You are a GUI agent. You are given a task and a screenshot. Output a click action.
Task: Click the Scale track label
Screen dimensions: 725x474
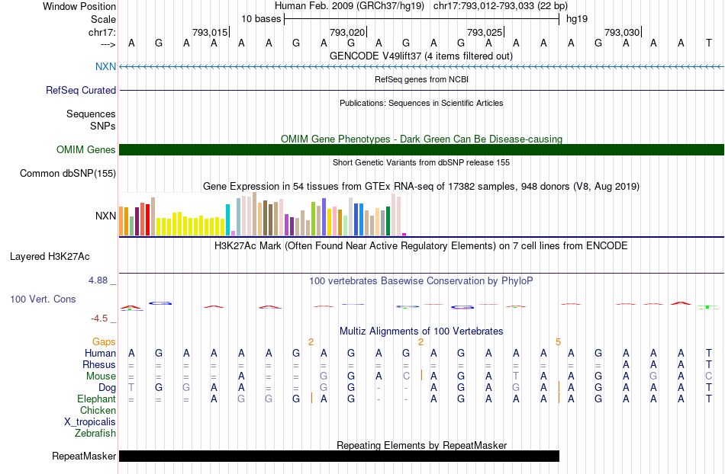point(103,19)
